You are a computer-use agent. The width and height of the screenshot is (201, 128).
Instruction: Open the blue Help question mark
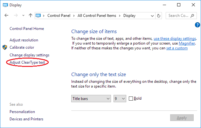[x=197, y=25]
